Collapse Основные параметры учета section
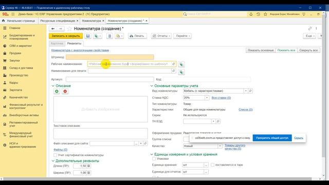Screen dimensions: 329x185 click(x=152, y=86)
